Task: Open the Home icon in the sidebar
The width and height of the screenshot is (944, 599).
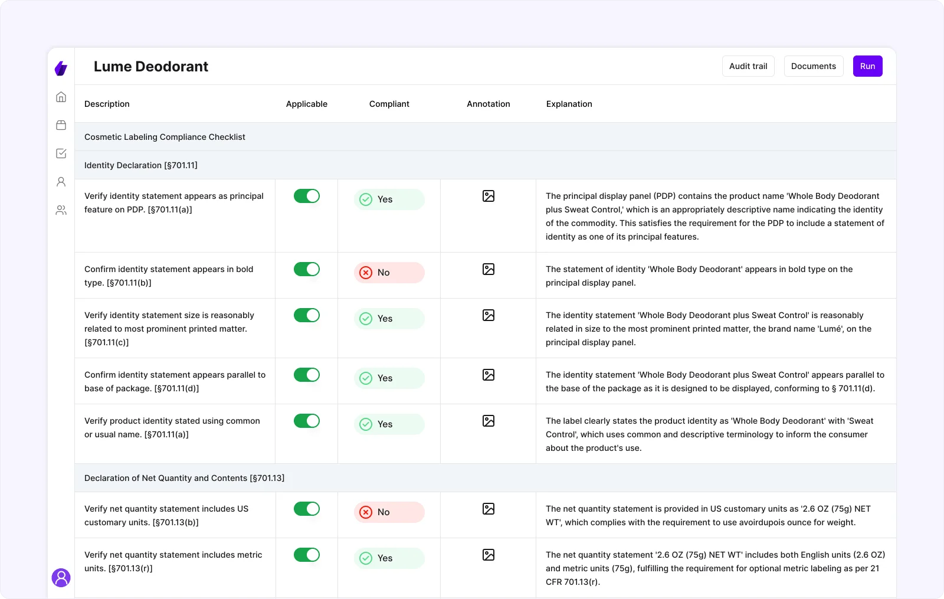Action: click(61, 97)
